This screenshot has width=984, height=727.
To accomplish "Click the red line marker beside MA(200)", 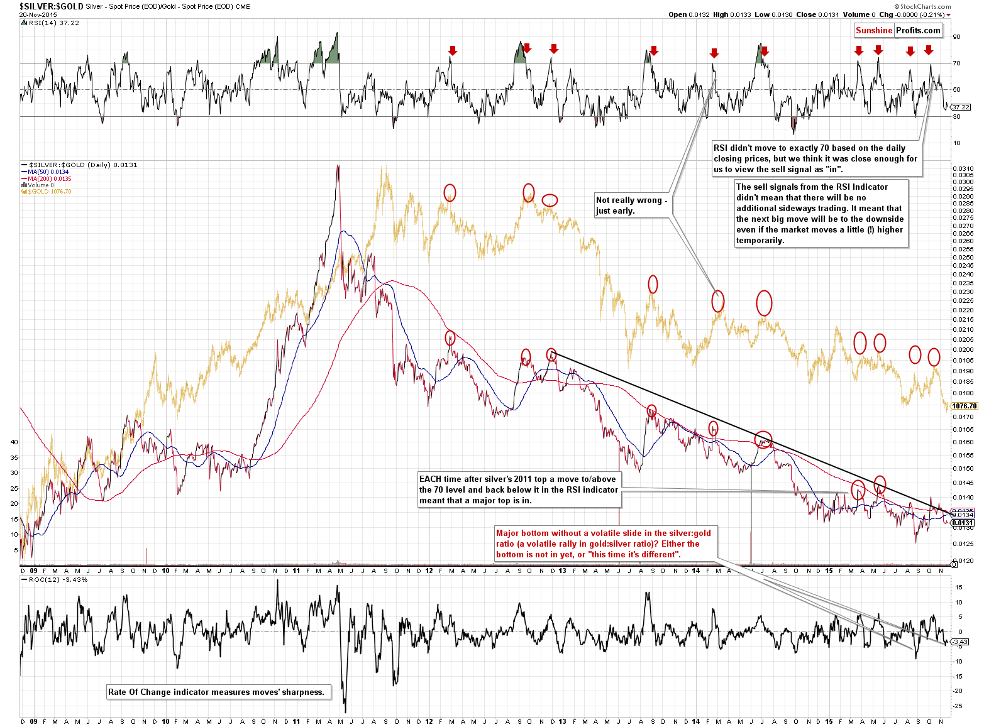I will (24, 179).
